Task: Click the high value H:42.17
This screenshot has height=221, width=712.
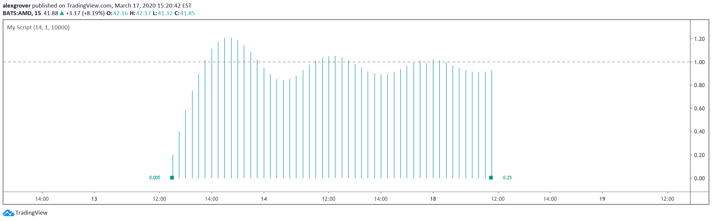Action: pos(140,13)
